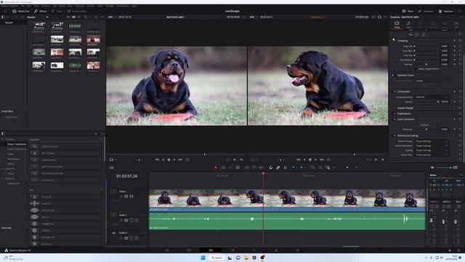Open the Cut page icon at bottom
This screenshot has height=262, width=465.
coord(189,250)
